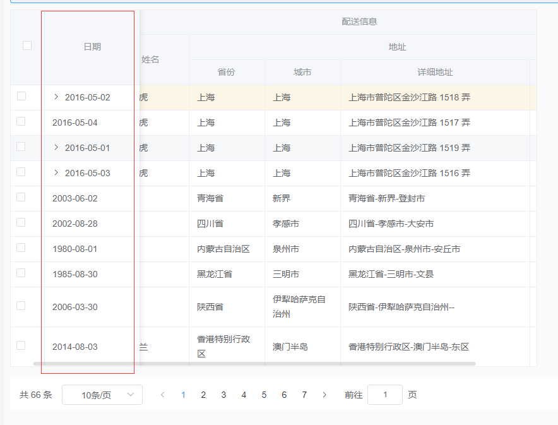Check the checkbox on the 2014-08-03 row
This screenshot has width=558, height=425.
[x=21, y=347]
